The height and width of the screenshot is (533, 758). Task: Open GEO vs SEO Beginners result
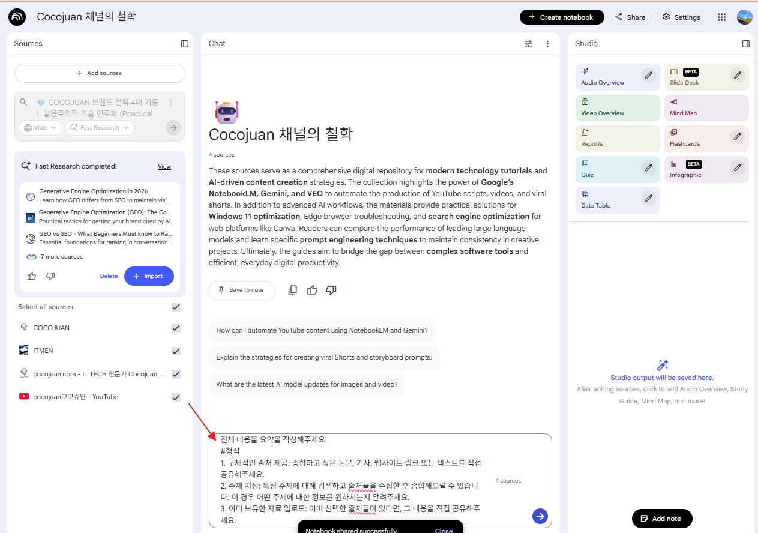point(100,238)
